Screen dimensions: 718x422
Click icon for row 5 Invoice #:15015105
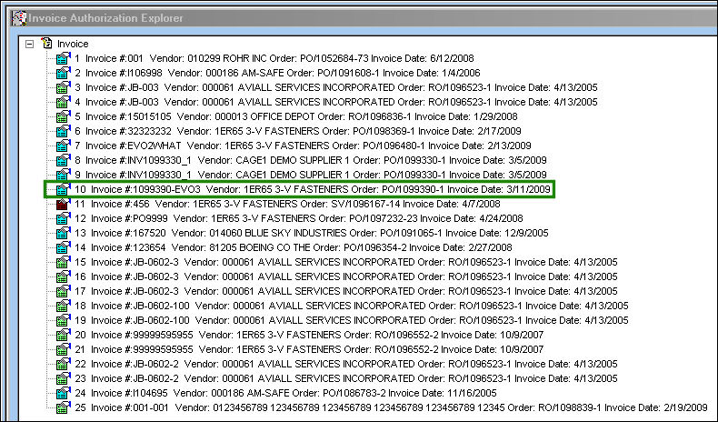(x=64, y=116)
